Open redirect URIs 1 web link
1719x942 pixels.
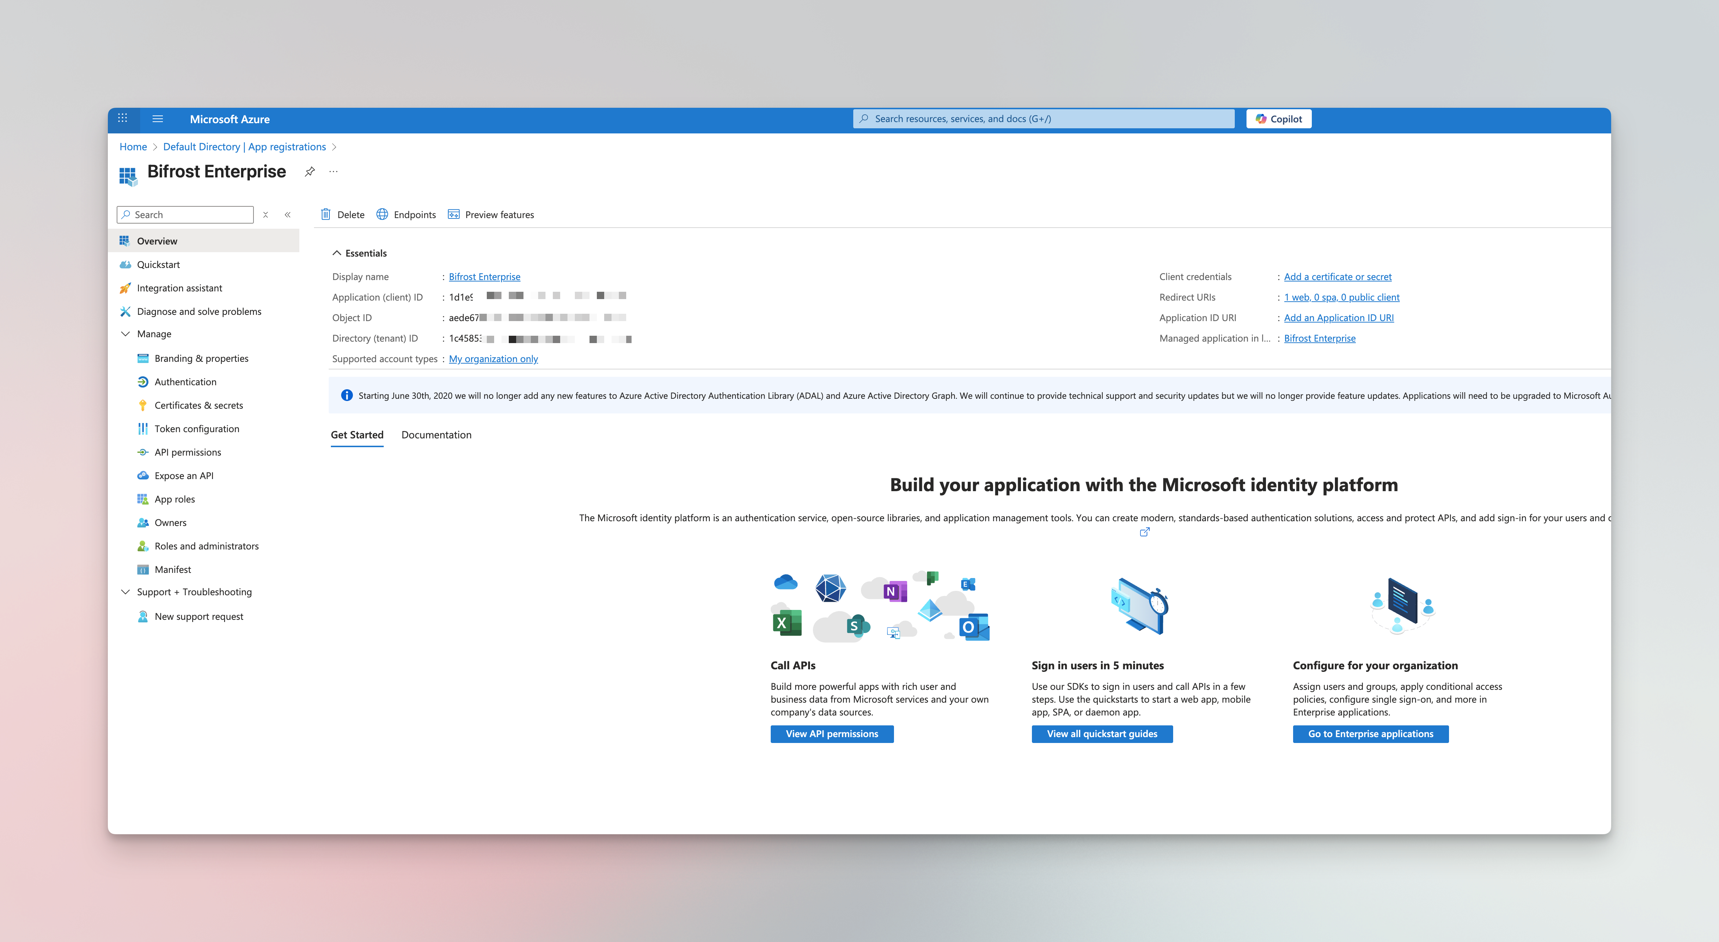tap(1341, 297)
